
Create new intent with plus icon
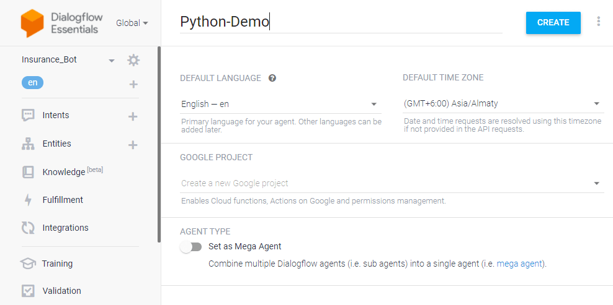point(132,116)
